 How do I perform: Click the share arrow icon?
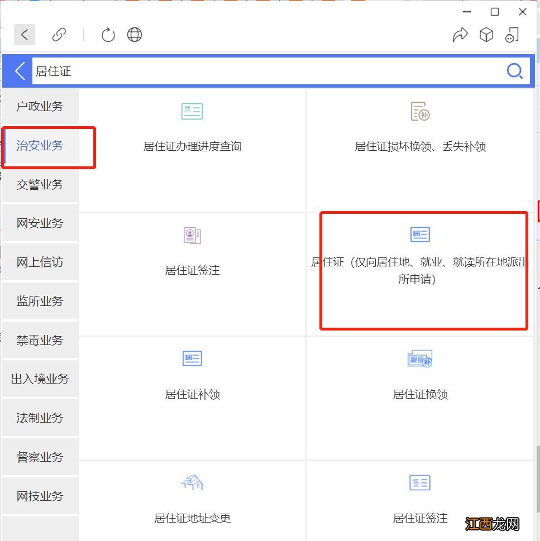(460, 35)
